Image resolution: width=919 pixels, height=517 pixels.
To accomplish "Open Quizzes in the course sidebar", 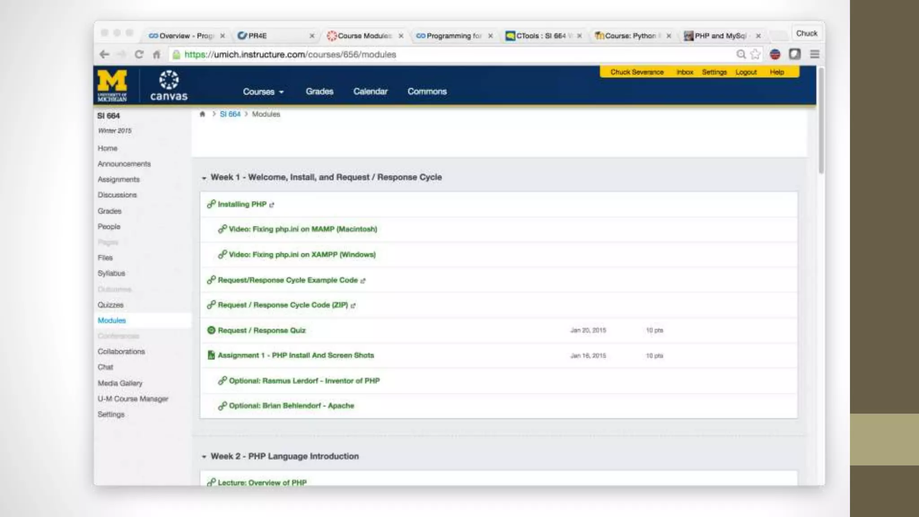I will click(x=110, y=305).
